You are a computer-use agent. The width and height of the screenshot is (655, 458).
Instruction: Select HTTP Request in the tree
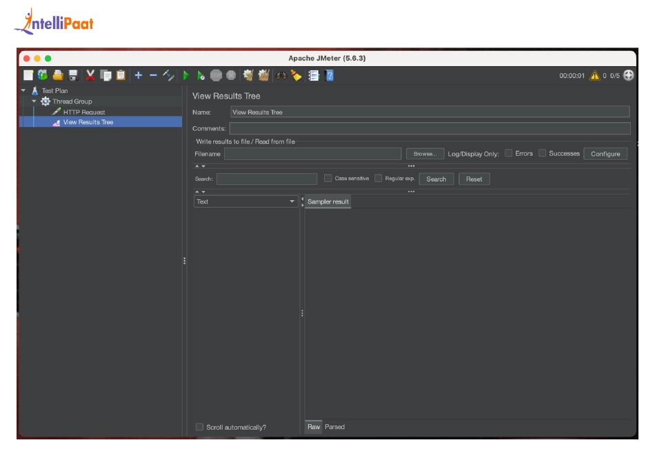pos(84,112)
